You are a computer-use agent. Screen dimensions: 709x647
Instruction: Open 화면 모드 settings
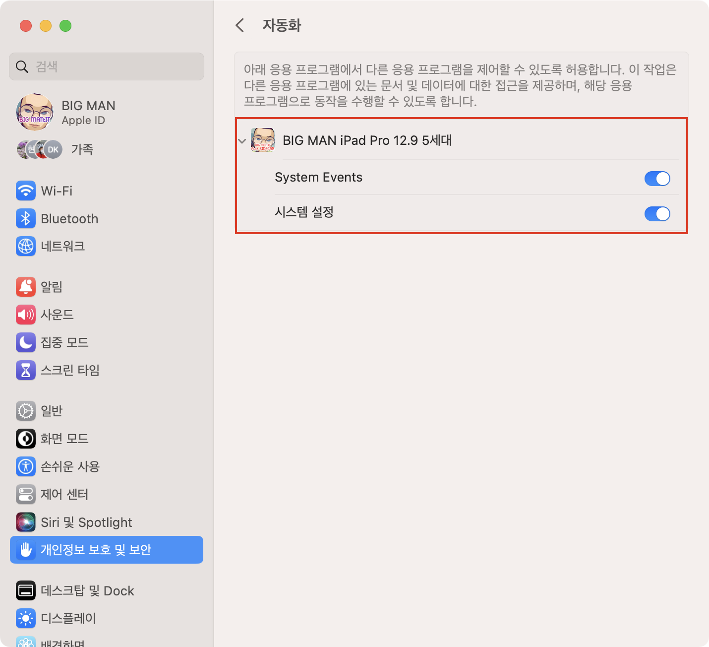(x=107, y=439)
